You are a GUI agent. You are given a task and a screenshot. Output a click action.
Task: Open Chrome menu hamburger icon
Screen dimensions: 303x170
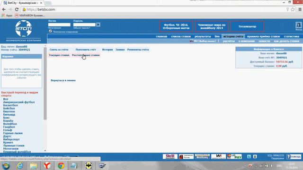point(300,9)
